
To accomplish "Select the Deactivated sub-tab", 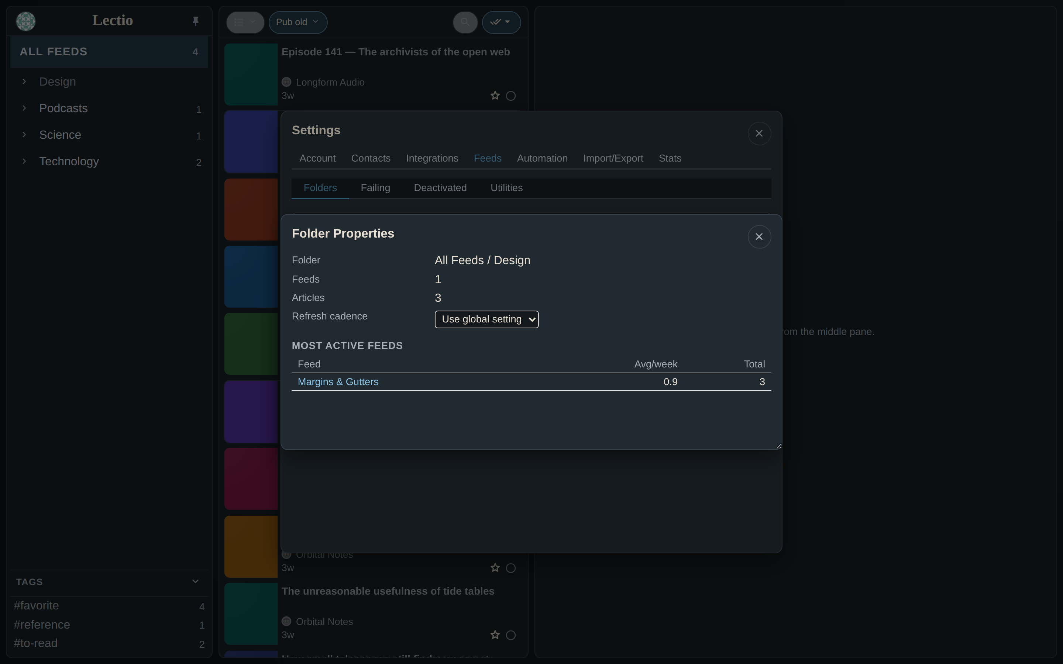I will point(440,188).
